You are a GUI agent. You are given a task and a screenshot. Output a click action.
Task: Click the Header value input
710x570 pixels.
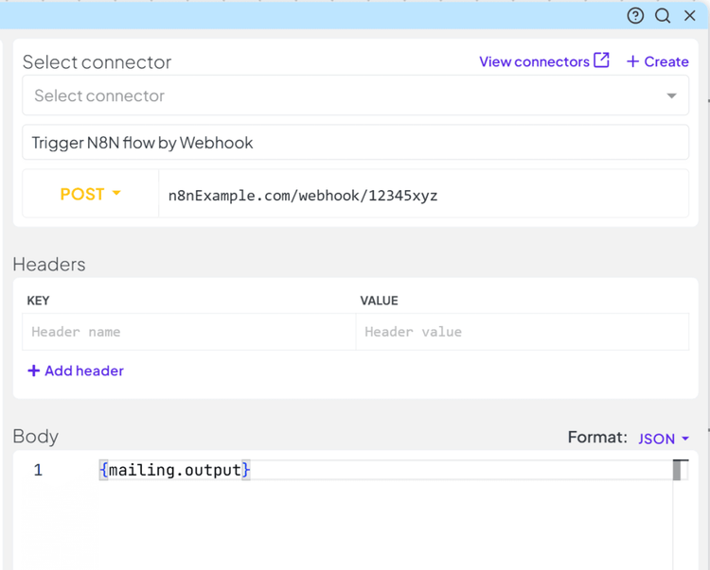pyautogui.click(x=522, y=332)
